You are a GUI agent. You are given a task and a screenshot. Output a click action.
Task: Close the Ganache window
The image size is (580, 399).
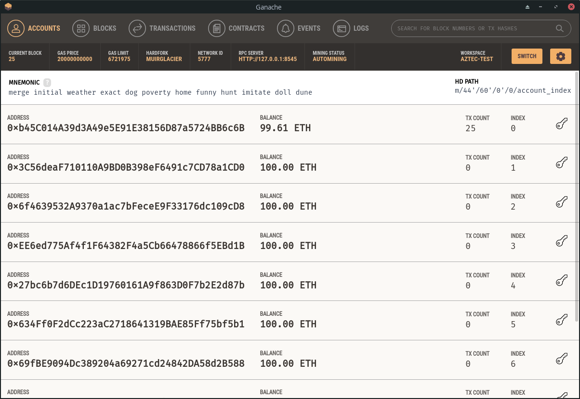[571, 7]
